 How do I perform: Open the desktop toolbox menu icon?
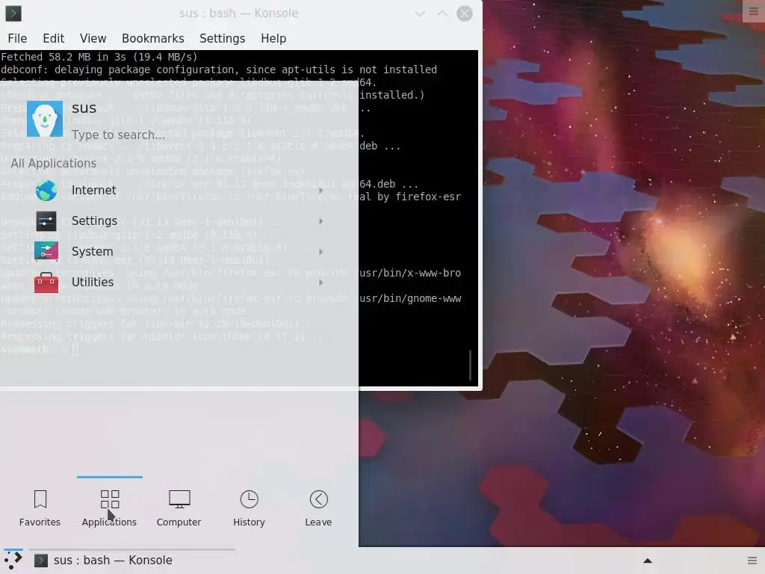[754, 11]
